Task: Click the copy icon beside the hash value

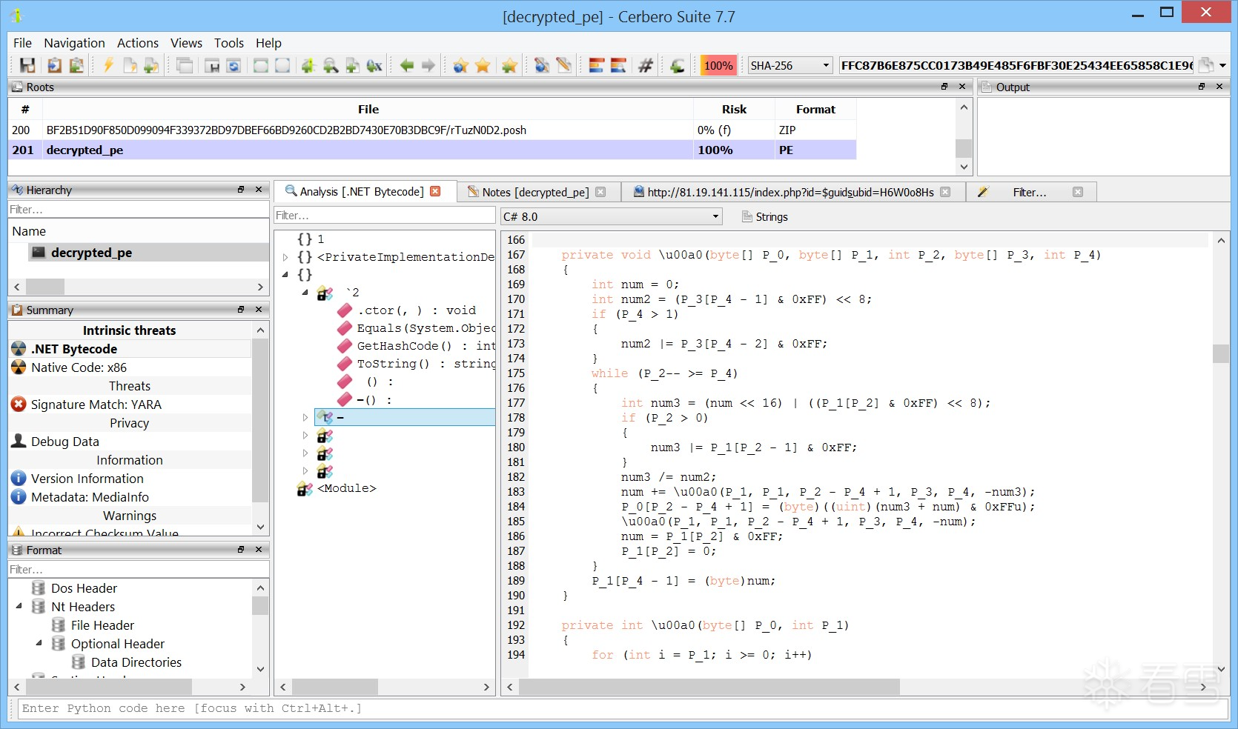Action: 1206,66
